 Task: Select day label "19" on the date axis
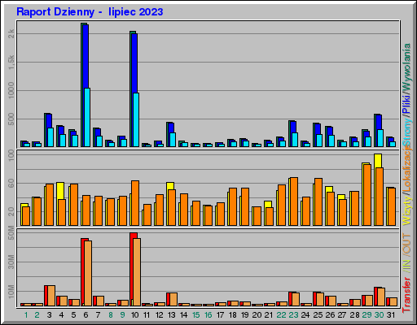click(x=245, y=315)
